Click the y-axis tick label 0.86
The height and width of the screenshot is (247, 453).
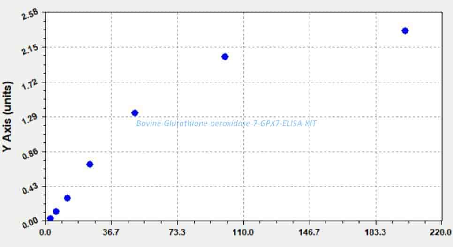30,153
